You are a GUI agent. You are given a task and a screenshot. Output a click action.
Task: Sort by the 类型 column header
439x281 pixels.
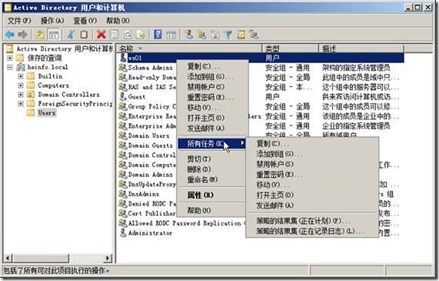(x=291, y=49)
